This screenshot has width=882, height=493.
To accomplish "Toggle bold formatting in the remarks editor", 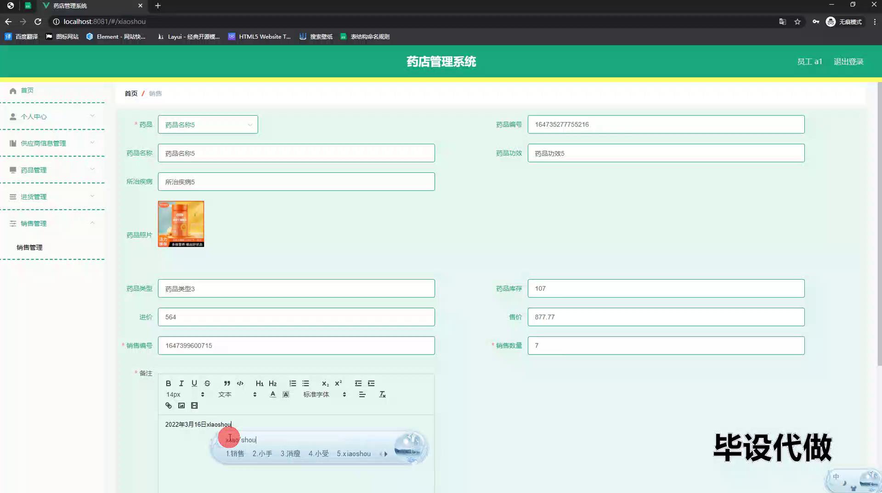I will pos(168,383).
